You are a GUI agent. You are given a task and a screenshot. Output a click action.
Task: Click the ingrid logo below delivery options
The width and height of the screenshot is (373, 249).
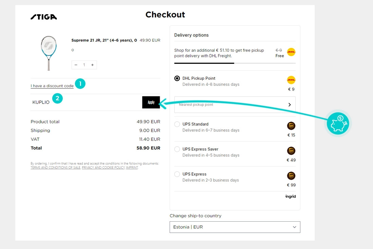(290, 197)
